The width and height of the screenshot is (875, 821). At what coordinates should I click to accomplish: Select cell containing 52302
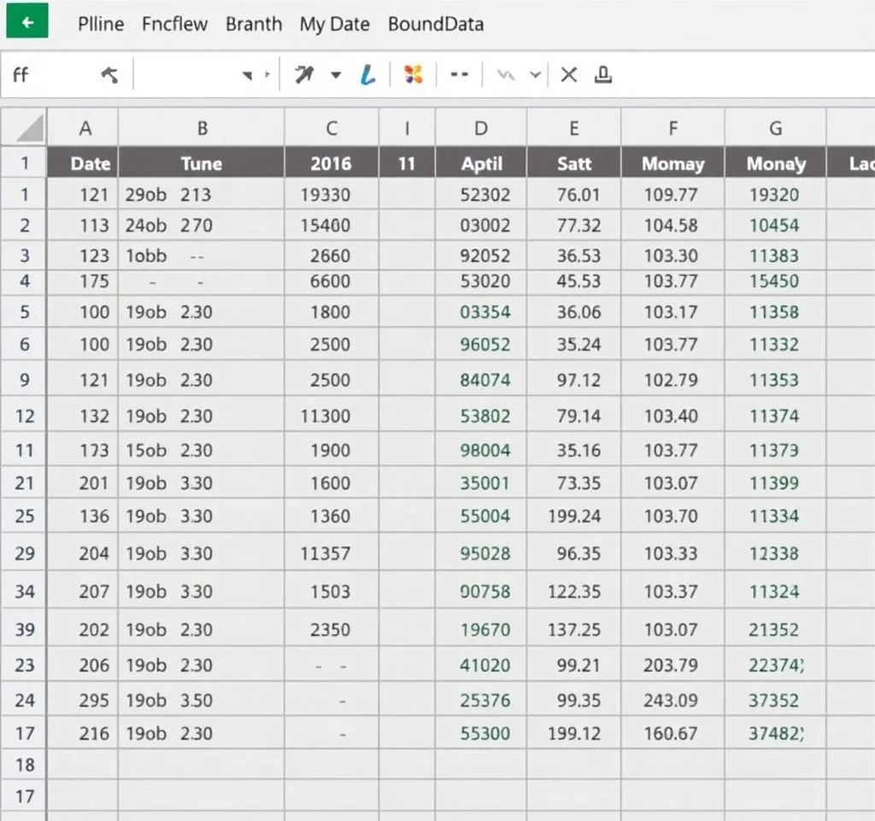(481, 194)
